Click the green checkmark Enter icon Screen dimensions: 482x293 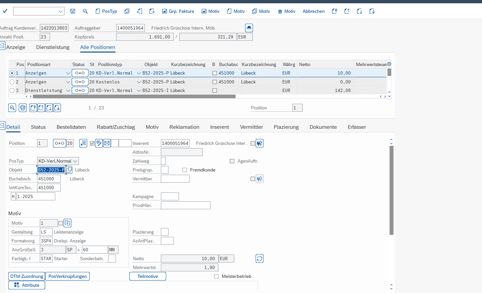[5, 11]
